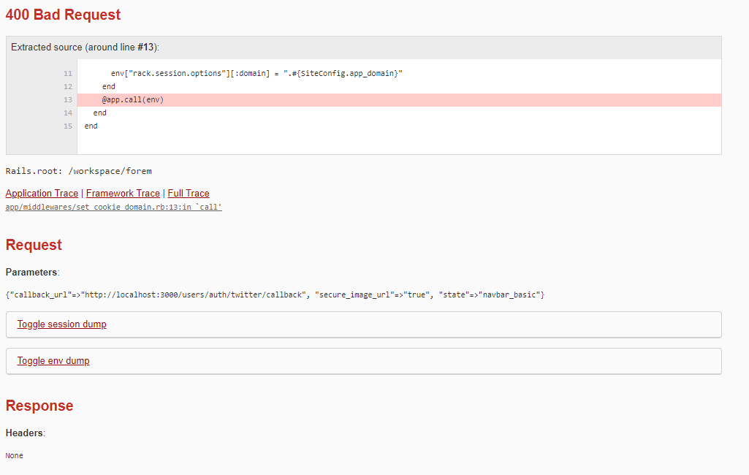
Task: Click the Rails.root: /workspace/forem text
Action: click(79, 171)
